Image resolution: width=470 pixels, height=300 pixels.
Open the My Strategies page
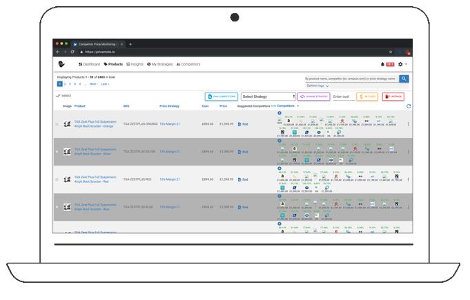pyautogui.click(x=160, y=64)
